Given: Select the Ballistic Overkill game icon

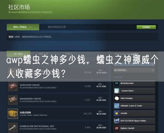Looking at the screenshot, I should pyautogui.click(x=116, y=128).
